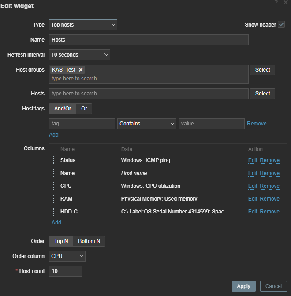
Task: Click the drag handle for RAM column
Action: (x=53, y=199)
